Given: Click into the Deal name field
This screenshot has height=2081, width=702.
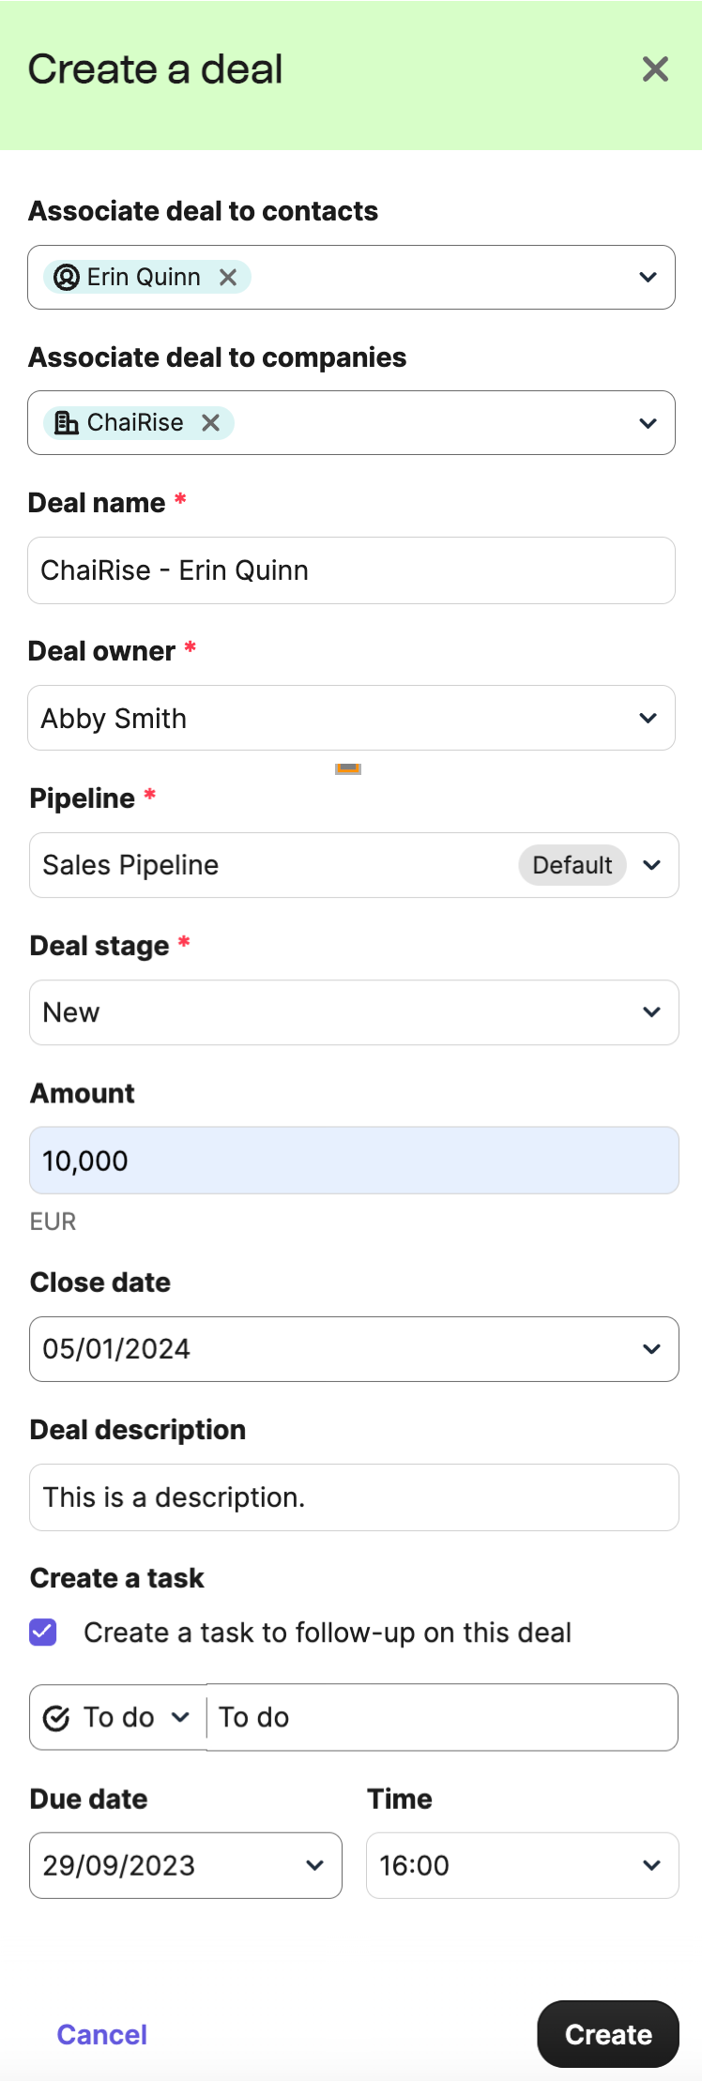Looking at the screenshot, I should click(x=351, y=570).
